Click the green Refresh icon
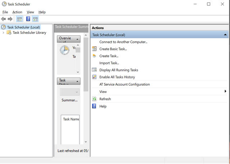This screenshot has height=164, width=230. 94,99
